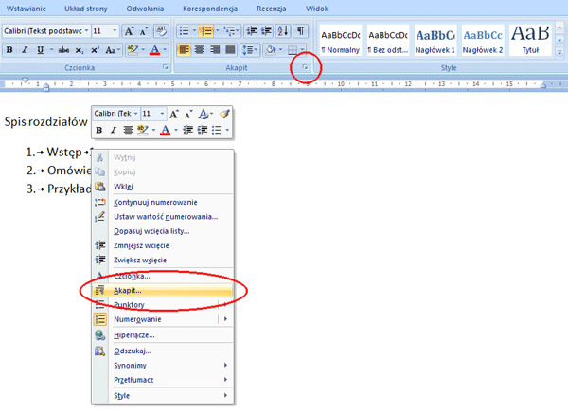Click the numbering list icon in ribbon
Image resolution: width=568 pixels, height=414 pixels.
pyautogui.click(x=206, y=31)
